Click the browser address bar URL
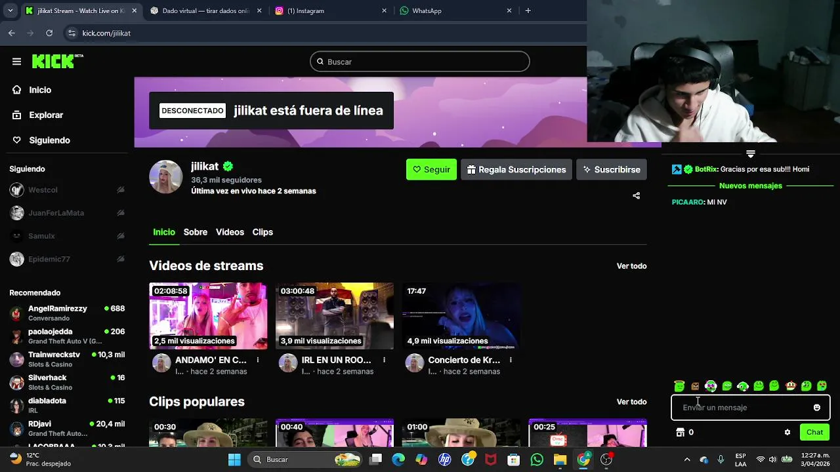Image resolution: width=840 pixels, height=472 pixels. pos(106,33)
